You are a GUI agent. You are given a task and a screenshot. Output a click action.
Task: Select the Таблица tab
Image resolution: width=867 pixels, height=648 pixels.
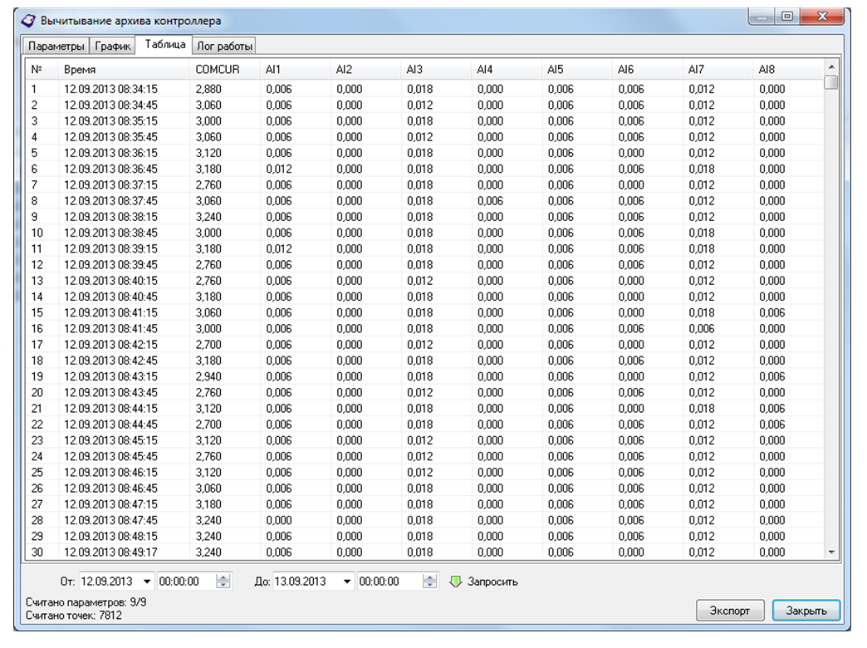[164, 45]
